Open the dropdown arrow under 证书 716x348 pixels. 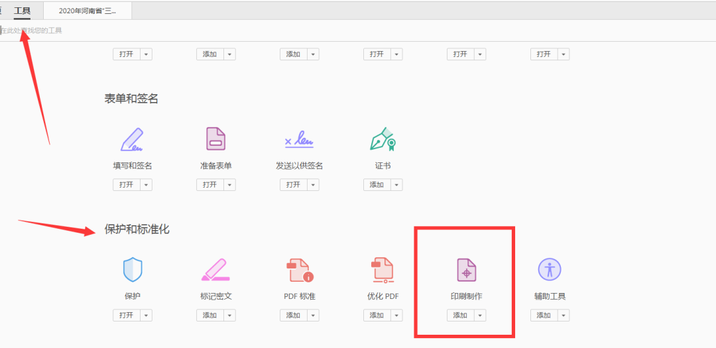(x=396, y=185)
